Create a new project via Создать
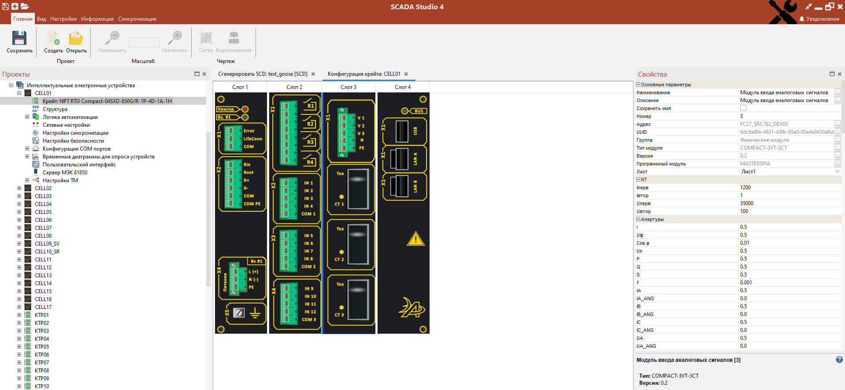The height and width of the screenshot is (390, 845). 53,38
